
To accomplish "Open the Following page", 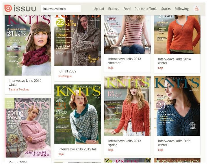I will point(182,9).
